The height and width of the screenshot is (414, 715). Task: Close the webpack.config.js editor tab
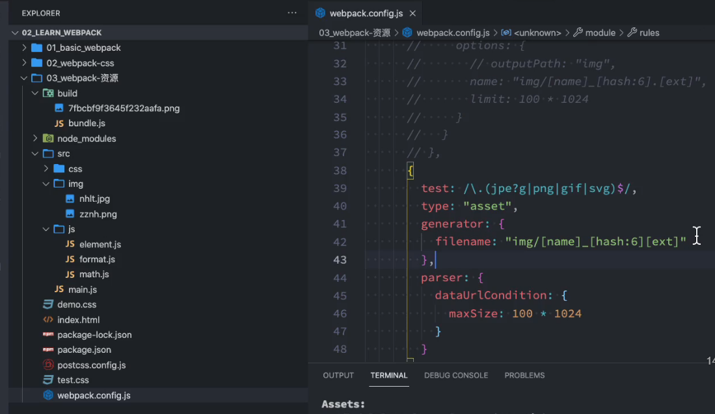tap(412, 13)
